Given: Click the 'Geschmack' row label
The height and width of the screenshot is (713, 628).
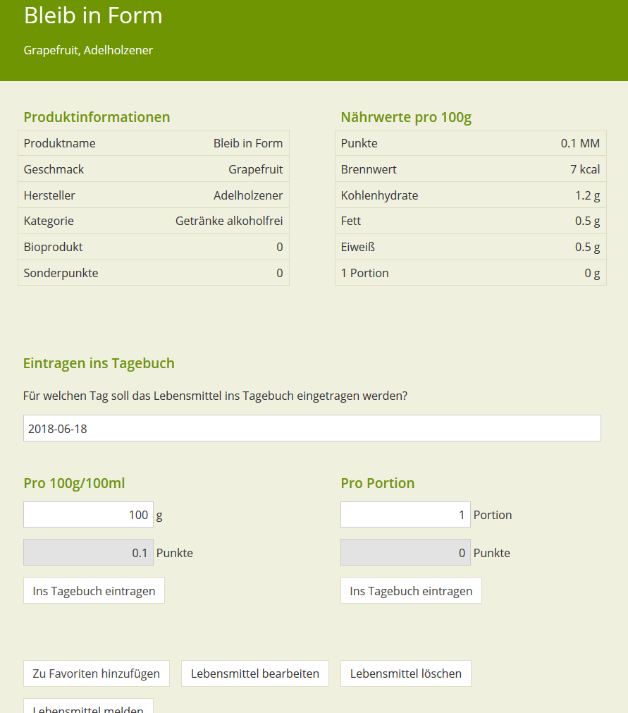Looking at the screenshot, I should (54, 169).
